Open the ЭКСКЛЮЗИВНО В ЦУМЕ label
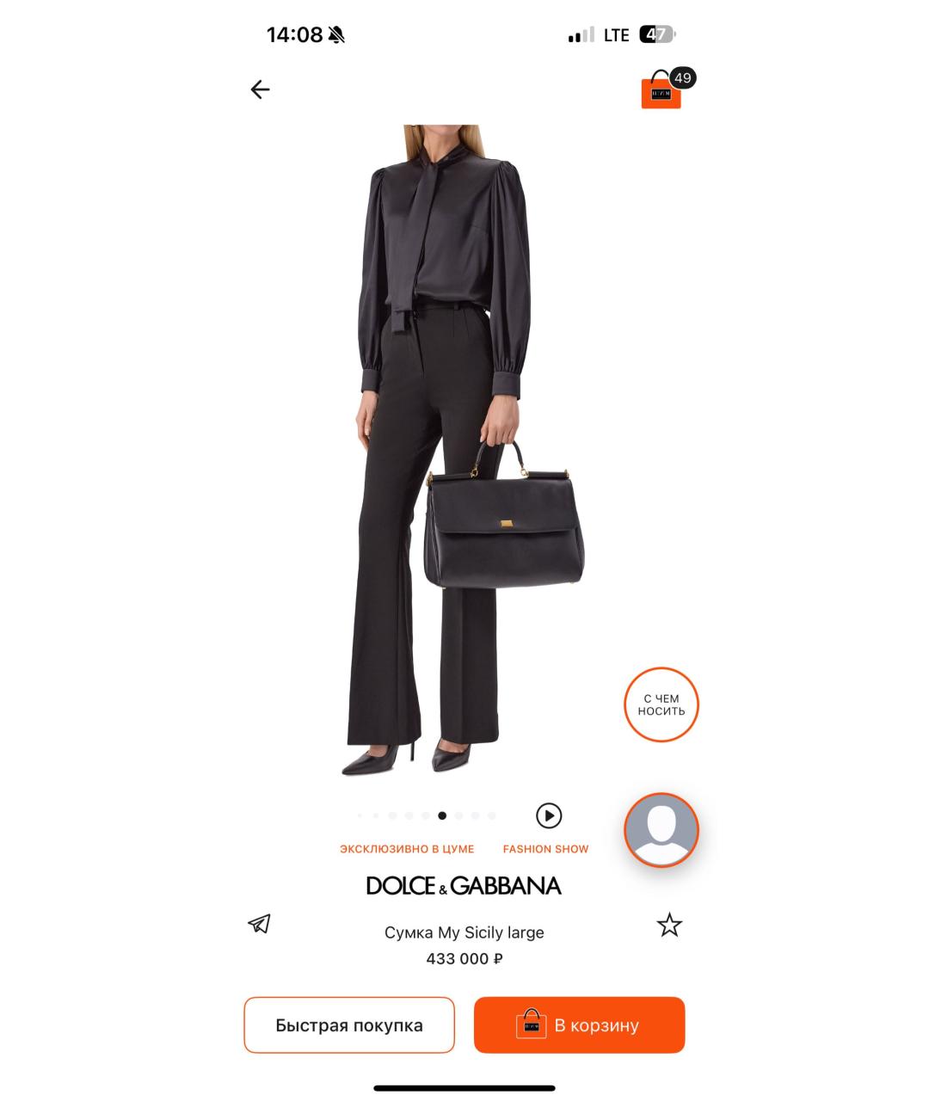The width and height of the screenshot is (929, 1101). 407,849
